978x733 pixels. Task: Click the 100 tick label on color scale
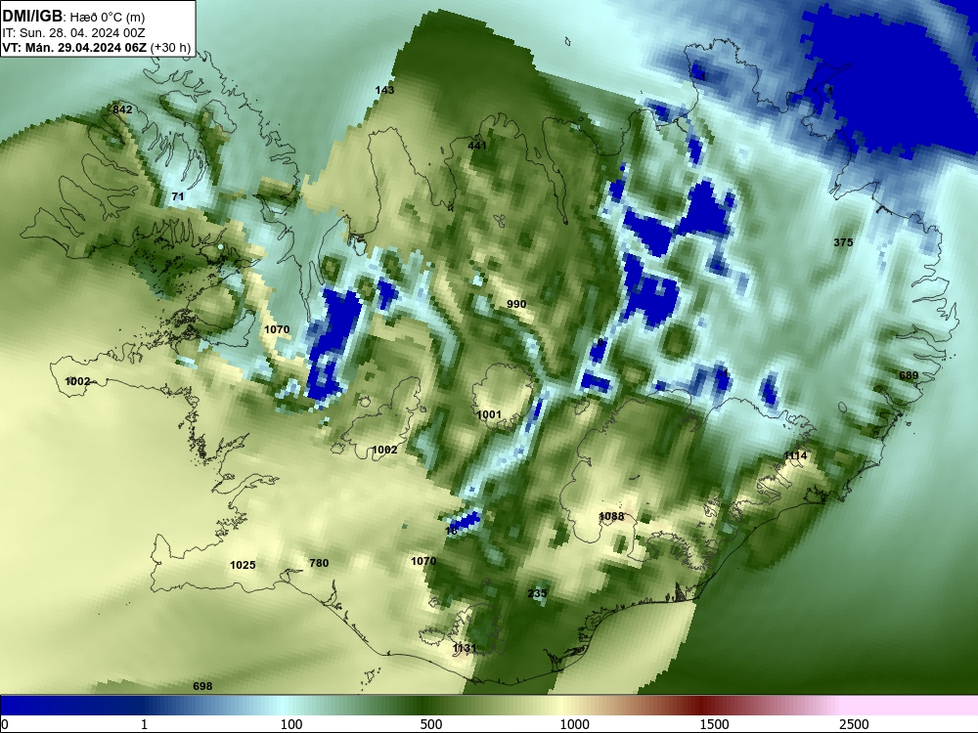coord(291,724)
